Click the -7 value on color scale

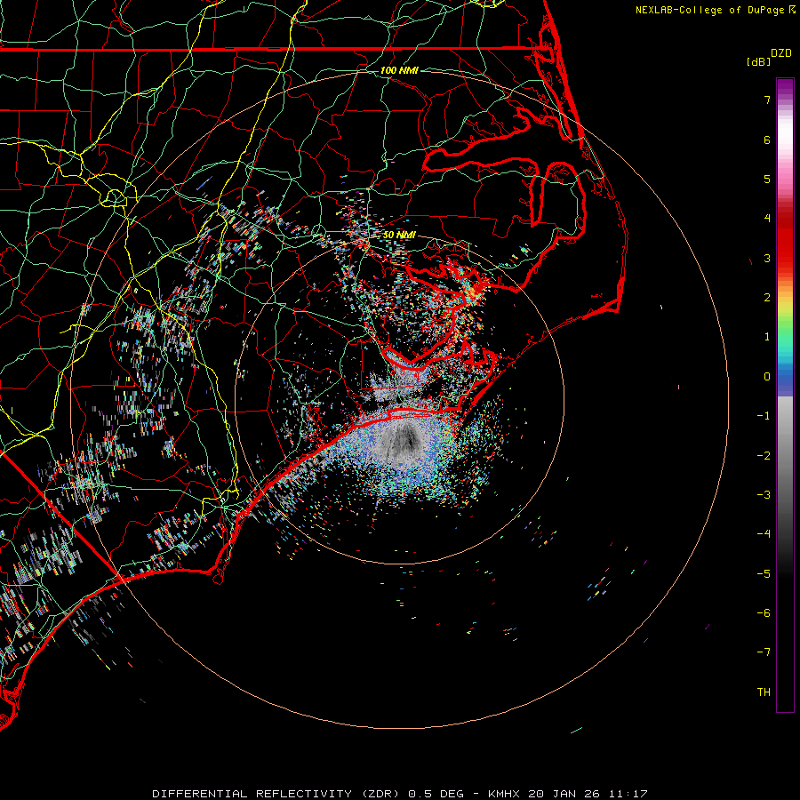(764, 652)
